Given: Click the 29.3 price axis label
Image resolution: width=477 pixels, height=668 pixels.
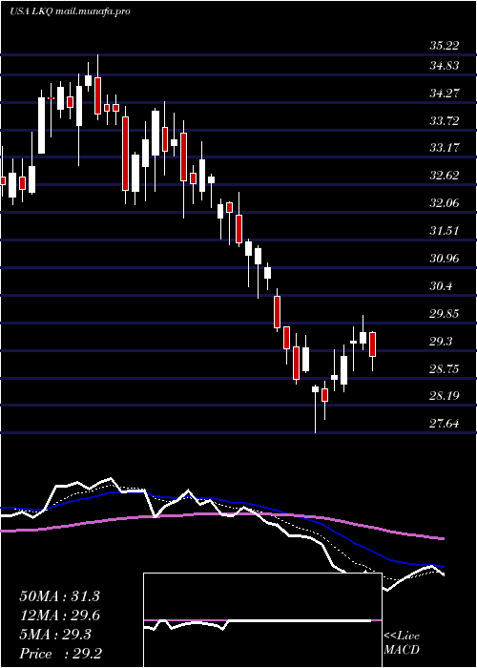Looking at the screenshot, I should (441, 342).
